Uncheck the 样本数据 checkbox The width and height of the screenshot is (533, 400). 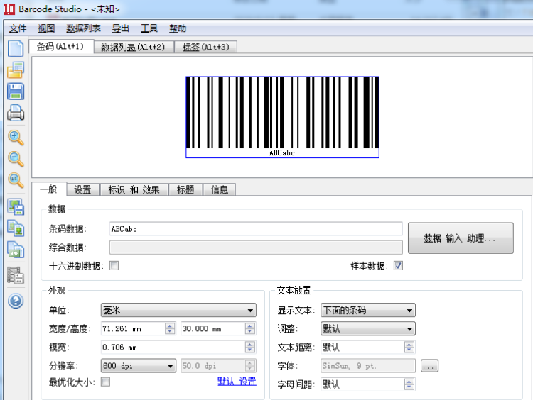[x=398, y=266]
